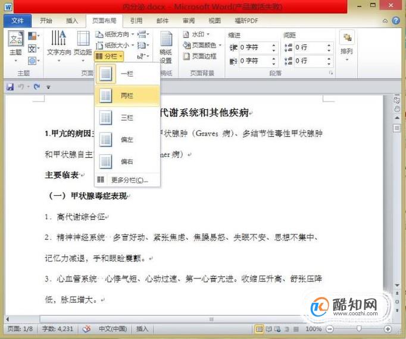Screen dimensions: 406x339
Task: Open theme fonts dropdown
Action: tap(34, 48)
